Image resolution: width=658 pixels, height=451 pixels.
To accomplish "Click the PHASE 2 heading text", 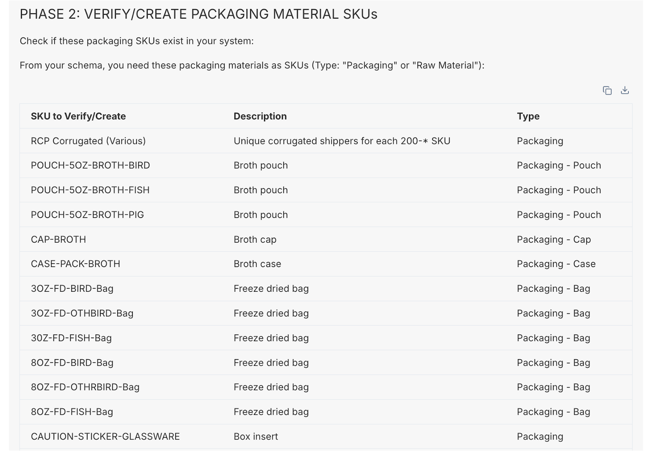I will pos(199,14).
